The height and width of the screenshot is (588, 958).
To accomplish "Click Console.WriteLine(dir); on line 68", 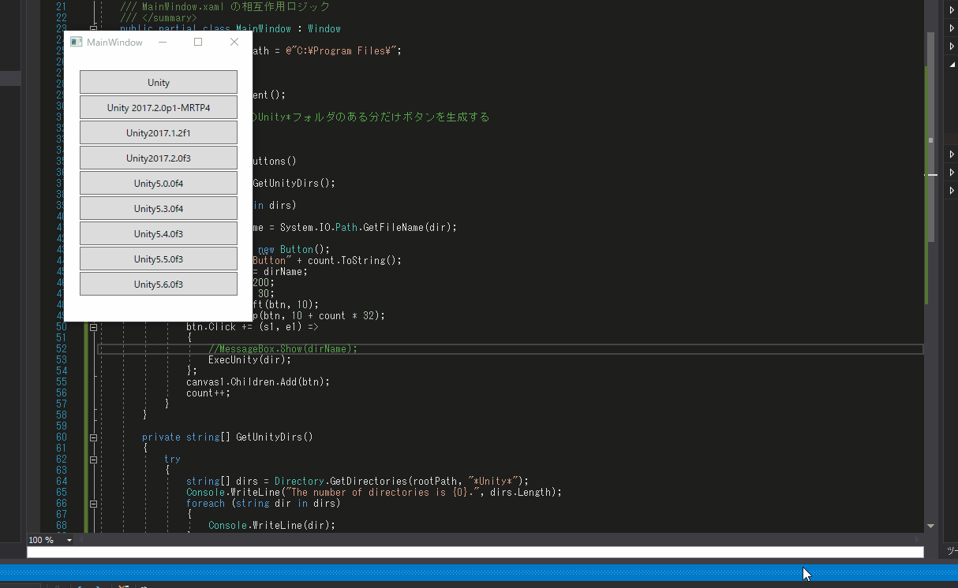I will 271,525.
